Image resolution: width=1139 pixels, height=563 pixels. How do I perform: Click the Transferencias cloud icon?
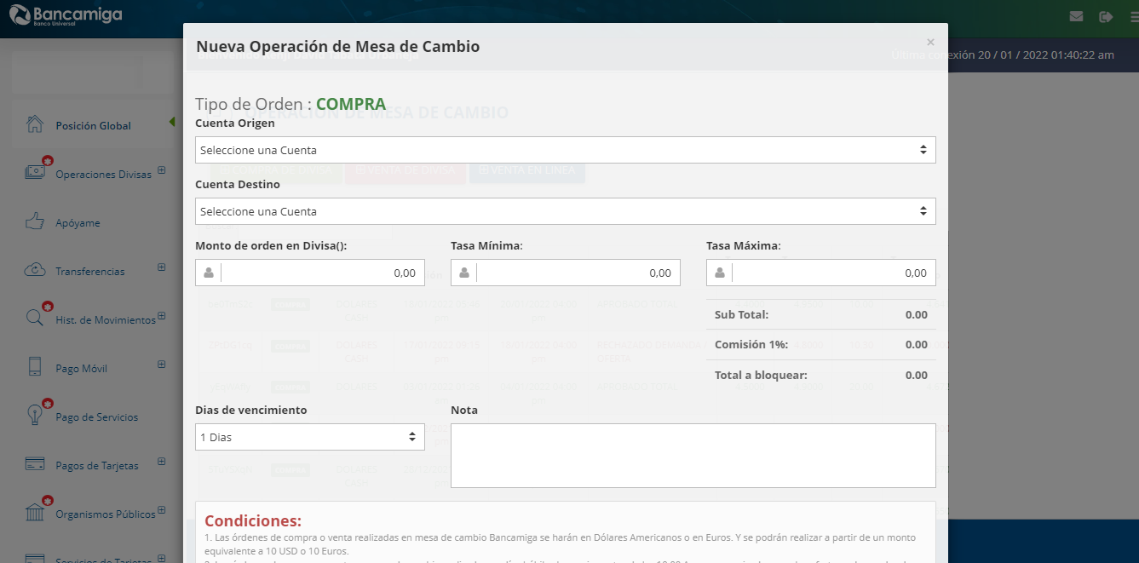(x=35, y=271)
